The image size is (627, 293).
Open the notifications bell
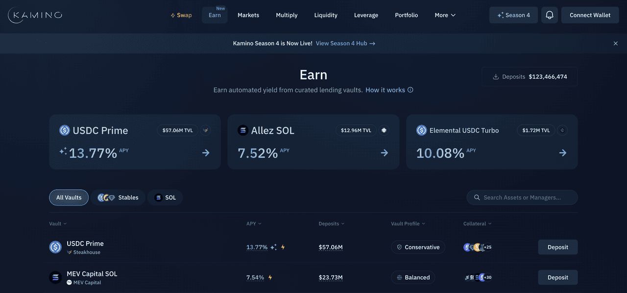tap(550, 15)
